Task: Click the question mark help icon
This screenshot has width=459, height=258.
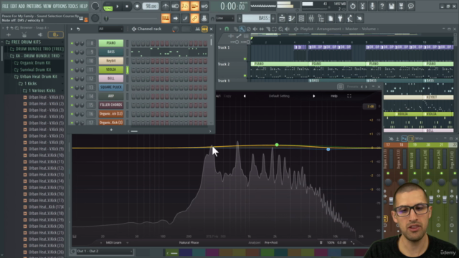Action: [x=382, y=6]
